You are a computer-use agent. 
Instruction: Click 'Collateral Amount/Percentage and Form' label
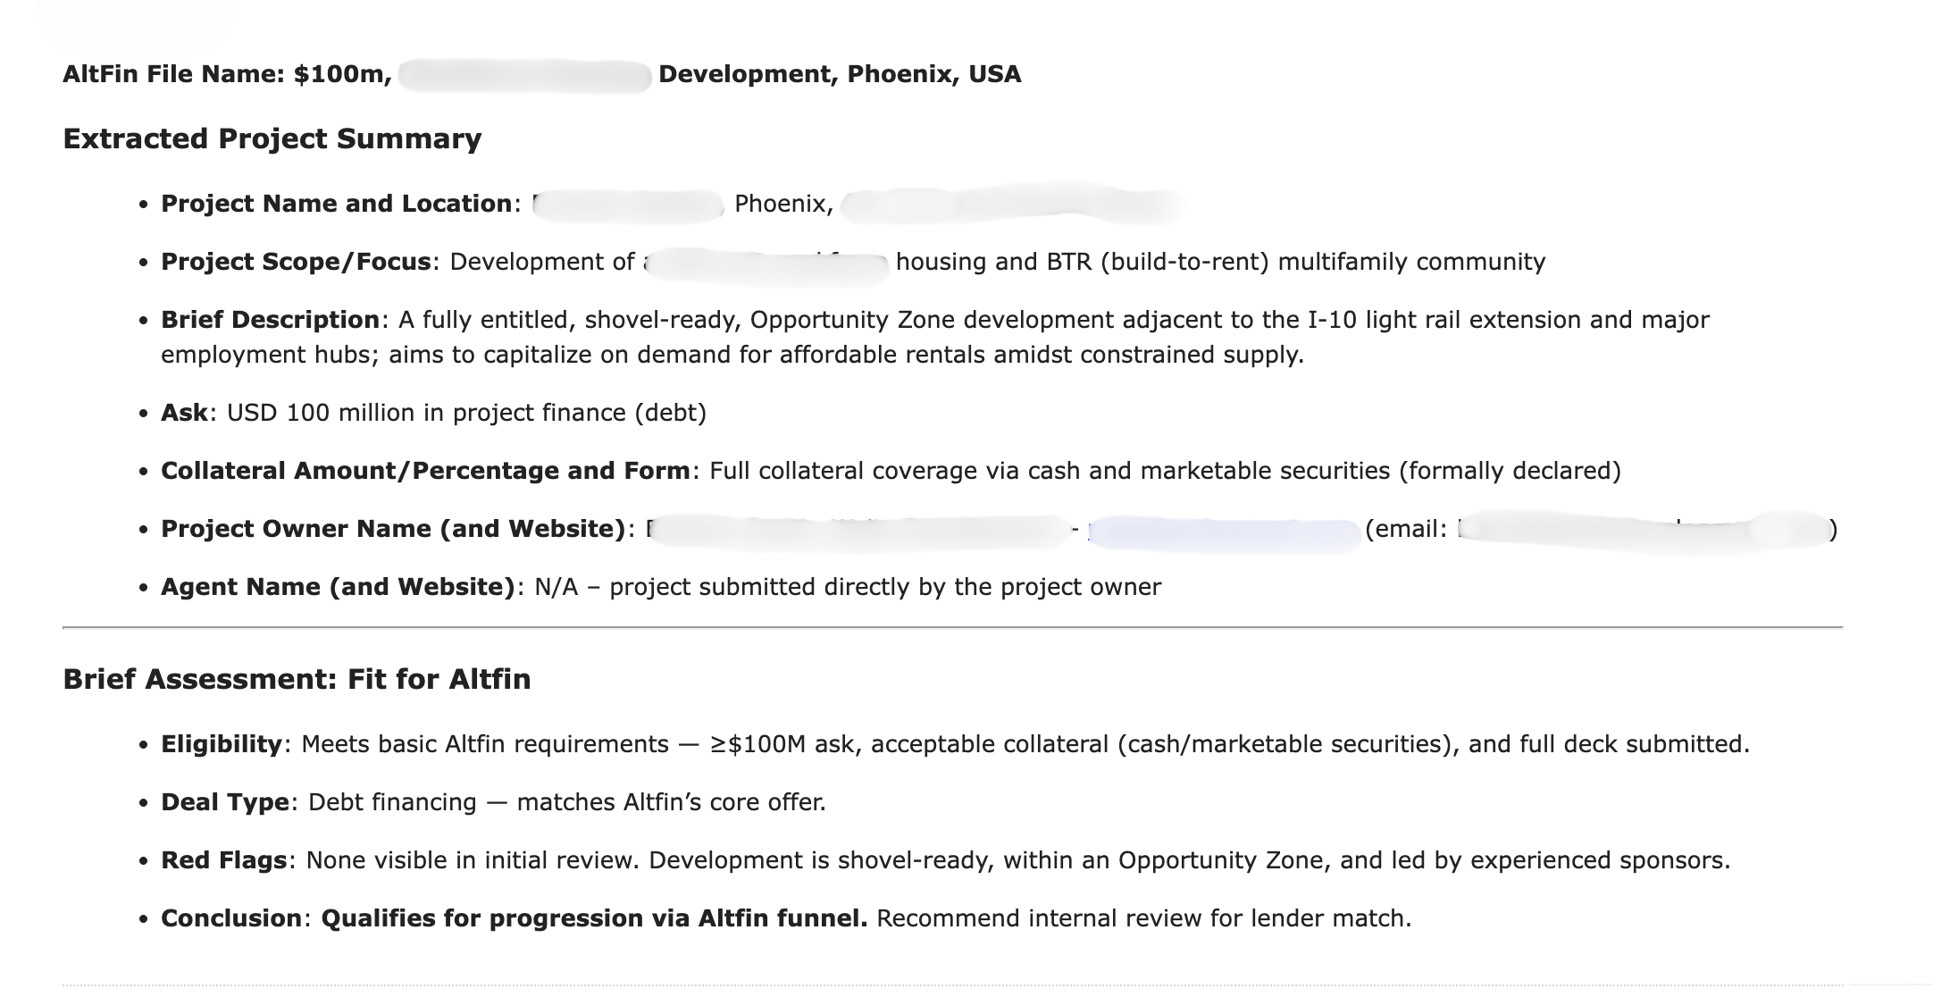coord(424,471)
